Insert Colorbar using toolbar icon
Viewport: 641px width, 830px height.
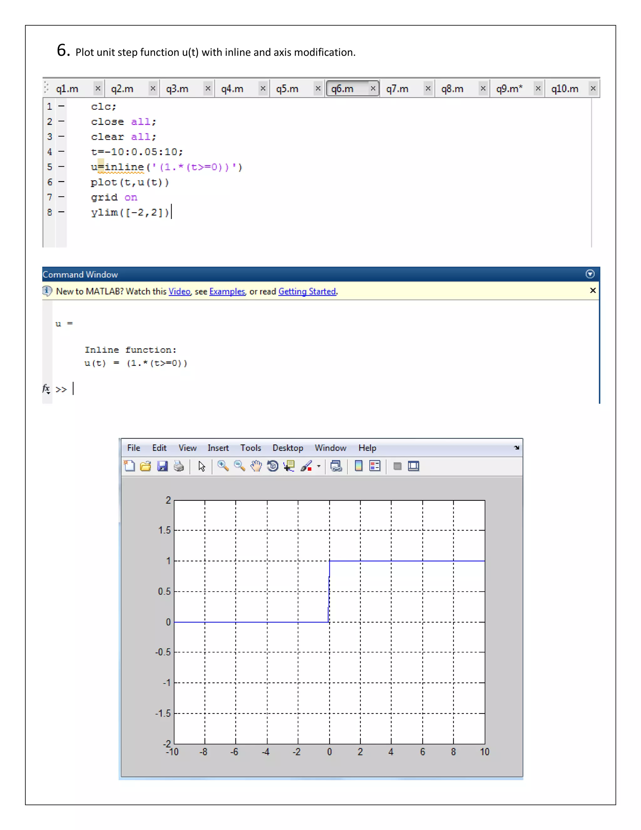tap(358, 466)
